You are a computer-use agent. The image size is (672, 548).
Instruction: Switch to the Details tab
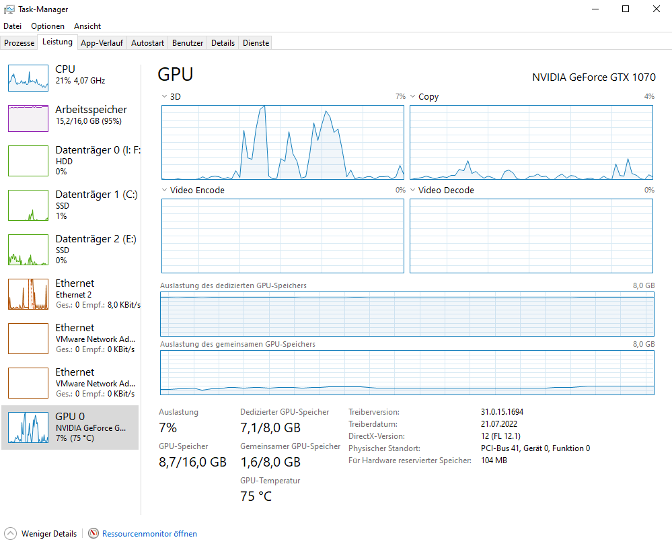coord(223,43)
